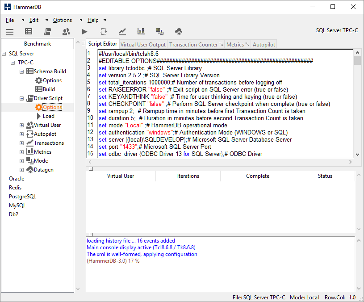This screenshot has height=302, width=364.
Task: Select Redis in the benchmark tree
Action: 15,188
